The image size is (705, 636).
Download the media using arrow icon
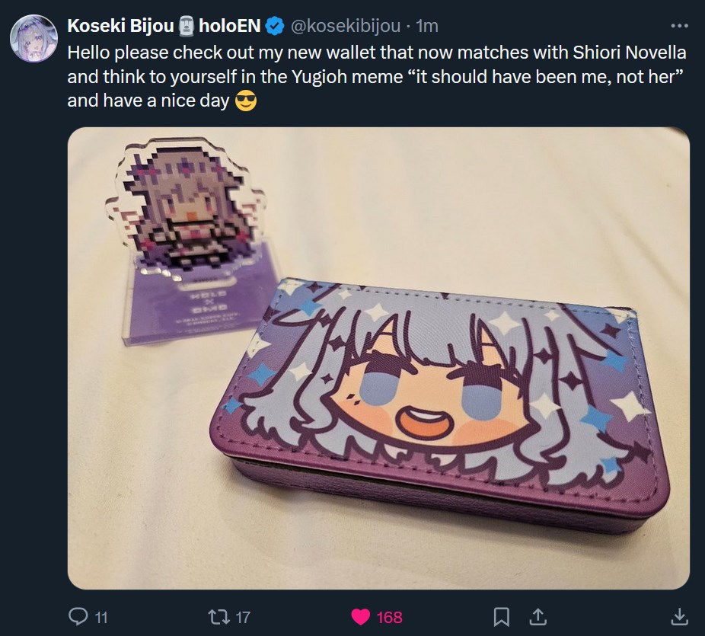[x=679, y=617]
